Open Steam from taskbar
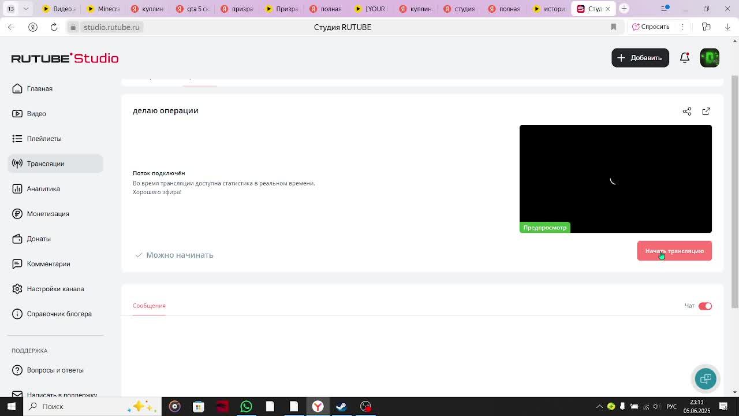 click(x=341, y=406)
